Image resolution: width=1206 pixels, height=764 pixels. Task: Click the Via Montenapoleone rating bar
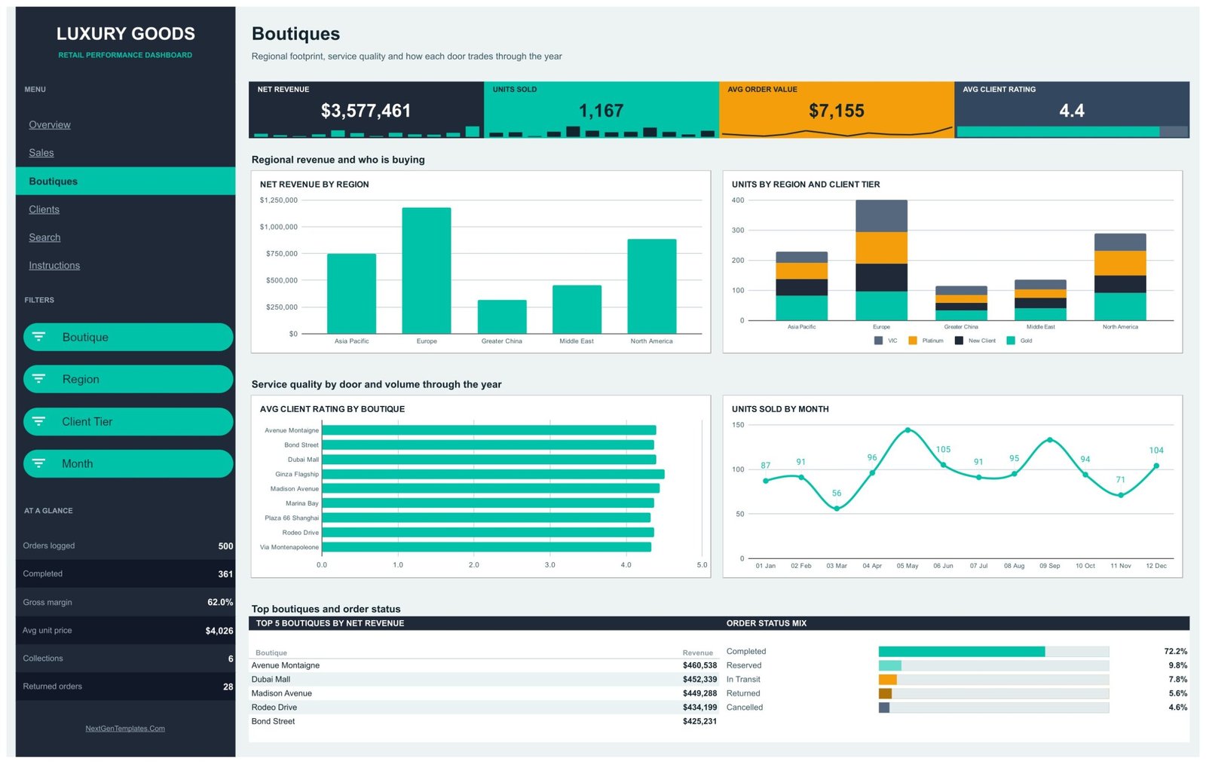coord(487,547)
